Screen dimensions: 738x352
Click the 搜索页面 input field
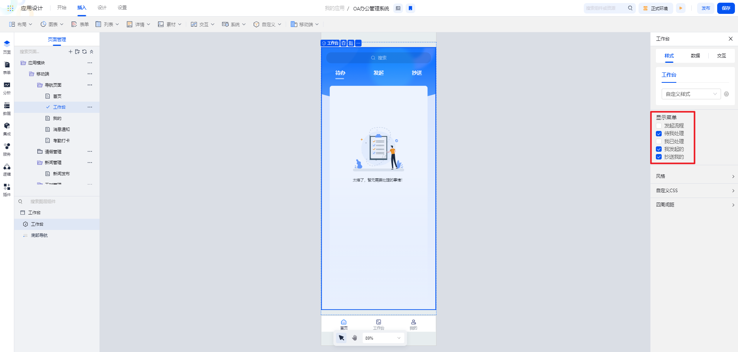[x=42, y=52]
